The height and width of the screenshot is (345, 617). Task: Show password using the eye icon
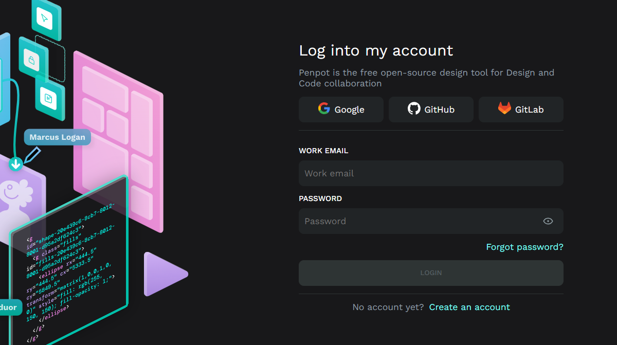click(x=548, y=221)
